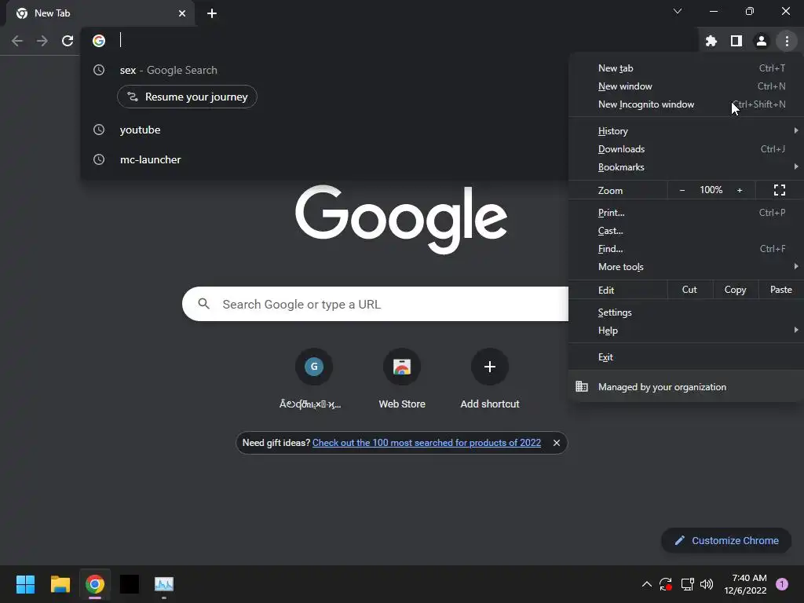
Task: Click the Customize Chrome pencil button
Action: 726,540
